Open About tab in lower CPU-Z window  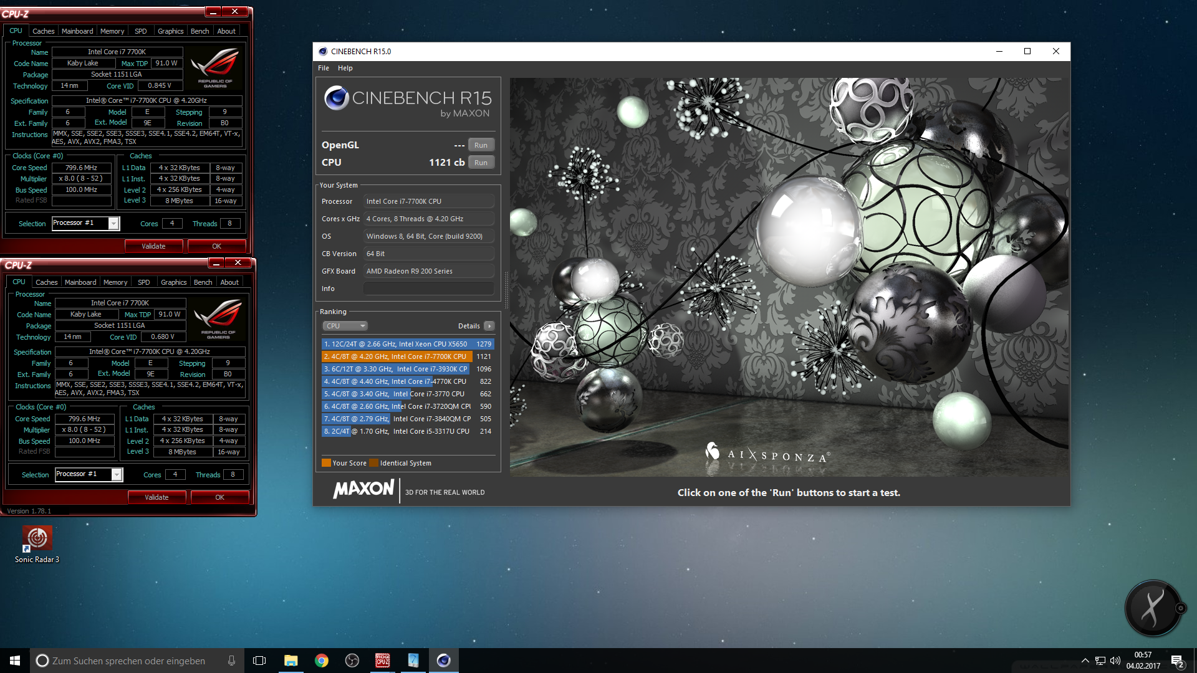click(229, 282)
